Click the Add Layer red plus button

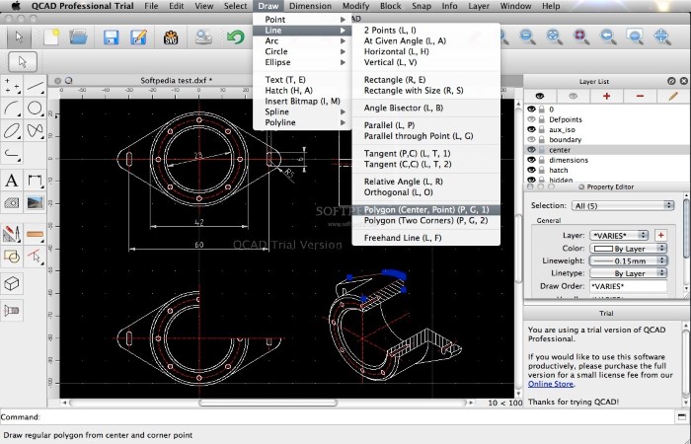coord(606,96)
